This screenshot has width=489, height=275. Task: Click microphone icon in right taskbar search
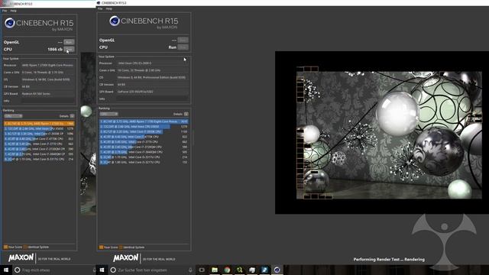coord(190,270)
